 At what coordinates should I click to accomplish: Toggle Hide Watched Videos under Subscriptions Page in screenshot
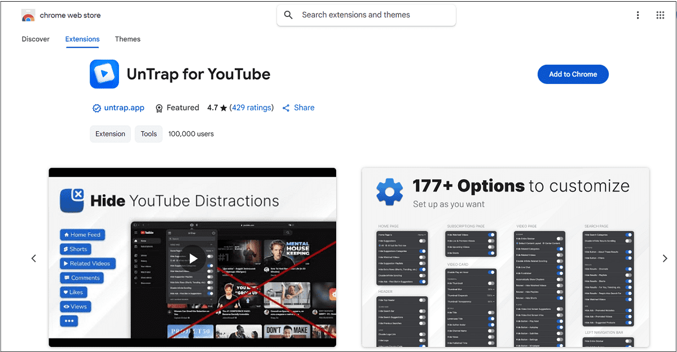pos(491,235)
